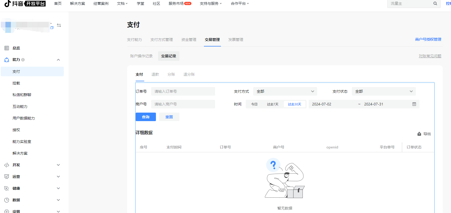Open the calendar date picker icon
This screenshot has height=213, width=451.
click(x=414, y=104)
